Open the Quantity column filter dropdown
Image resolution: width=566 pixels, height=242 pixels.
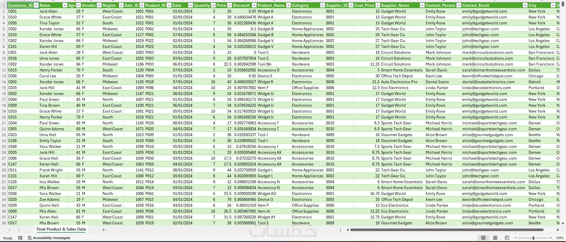[x=213, y=5]
